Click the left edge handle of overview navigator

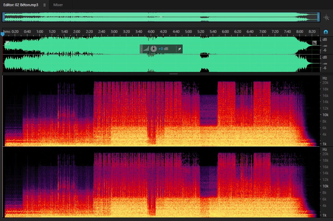(3, 17)
